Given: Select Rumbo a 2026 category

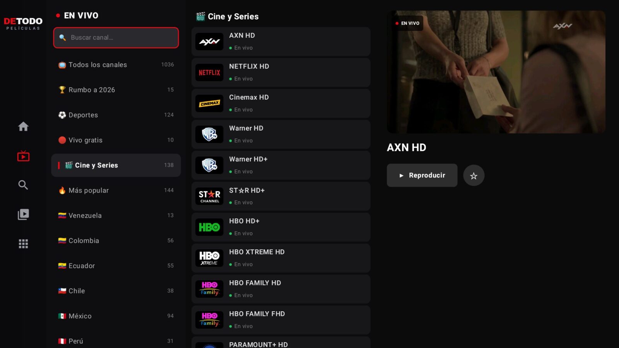Looking at the screenshot, I should (x=116, y=90).
